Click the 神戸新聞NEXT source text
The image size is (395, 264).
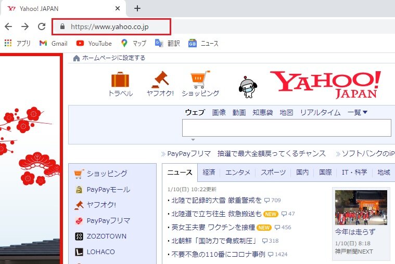click(x=354, y=252)
